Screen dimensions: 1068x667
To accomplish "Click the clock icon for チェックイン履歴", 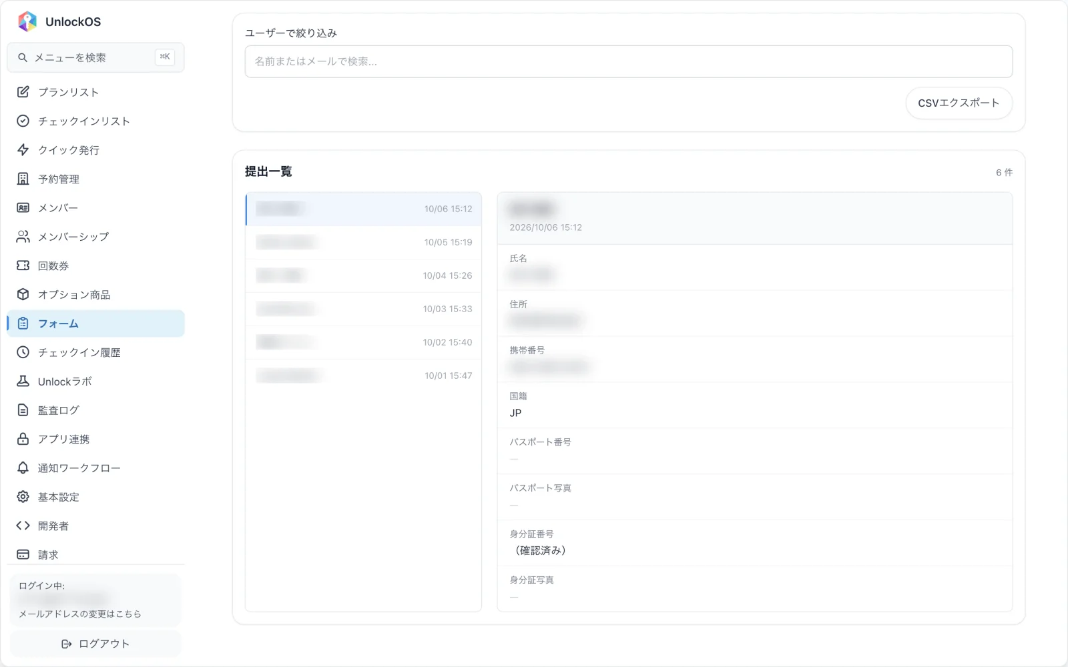I will pos(23,352).
